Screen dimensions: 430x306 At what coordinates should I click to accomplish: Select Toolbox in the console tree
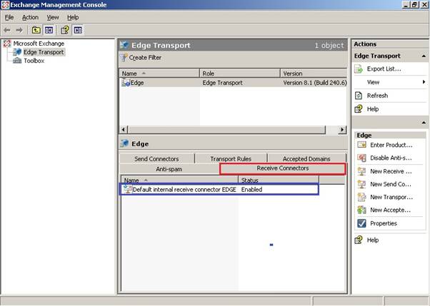[x=34, y=61]
